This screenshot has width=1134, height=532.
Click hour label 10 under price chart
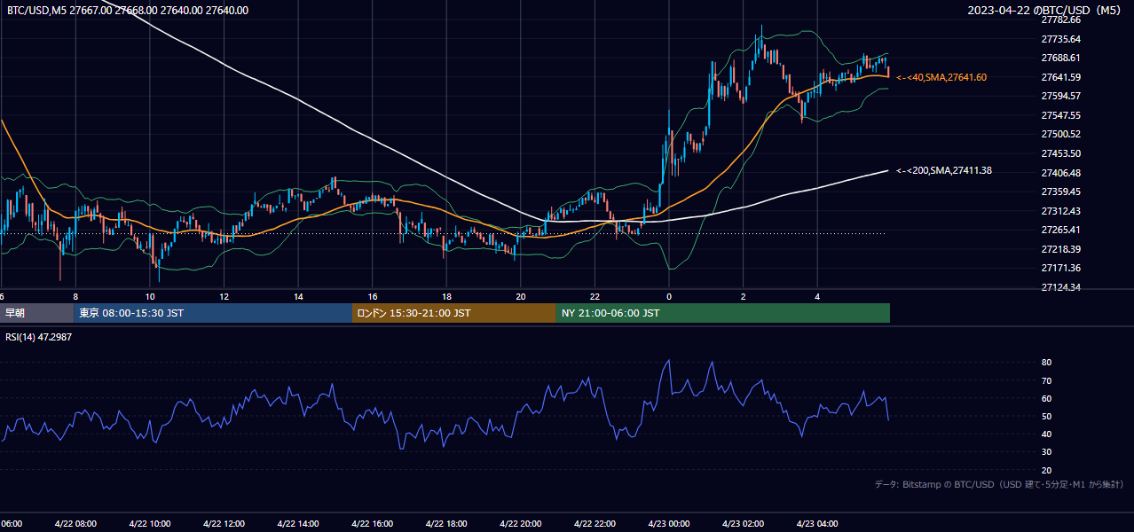click(x=150, y=297)
